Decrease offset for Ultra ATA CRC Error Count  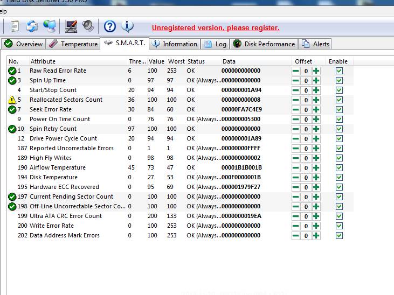[x=296, y=216]
